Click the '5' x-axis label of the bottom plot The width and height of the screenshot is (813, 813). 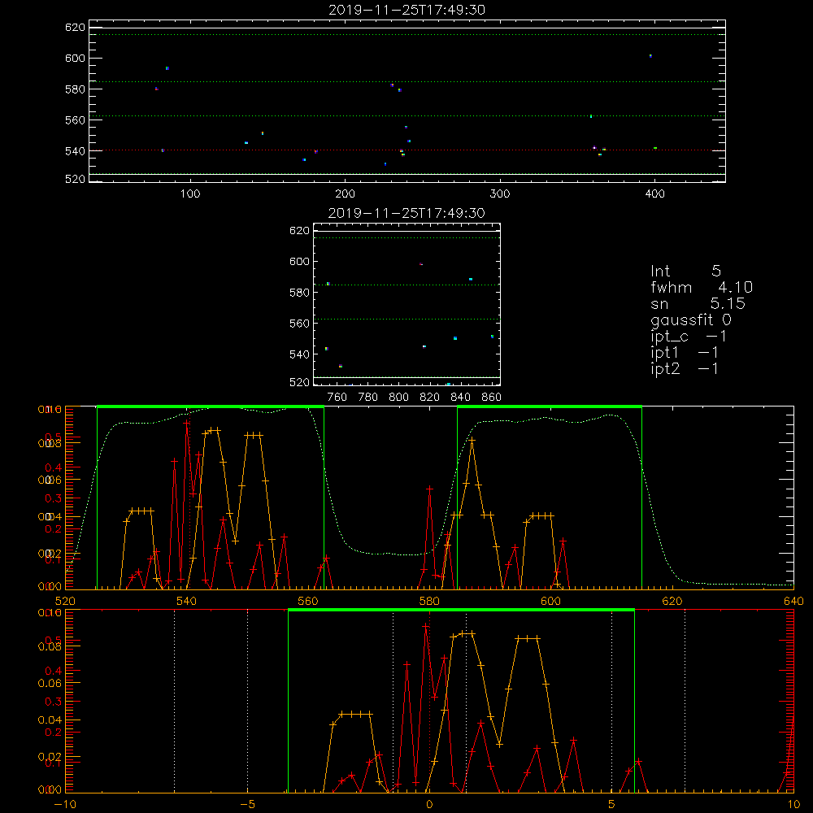[x=612, y=804]
